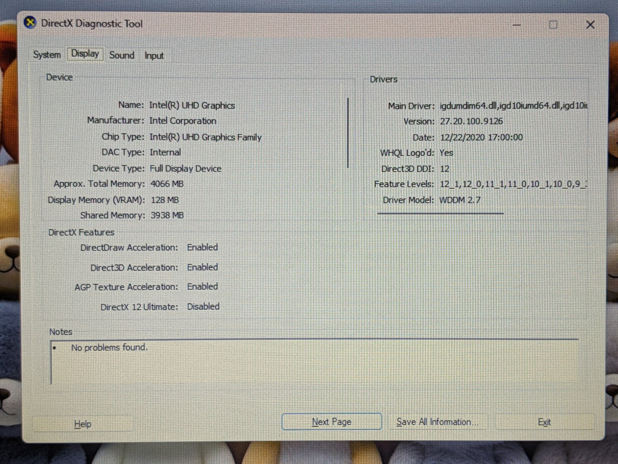Open the Sound tab
The width and height of the screenshot is (618, 464).
122,55
